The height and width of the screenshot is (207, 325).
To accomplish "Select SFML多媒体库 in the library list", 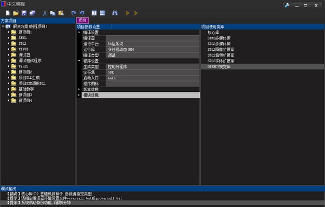I will (219, 38).
